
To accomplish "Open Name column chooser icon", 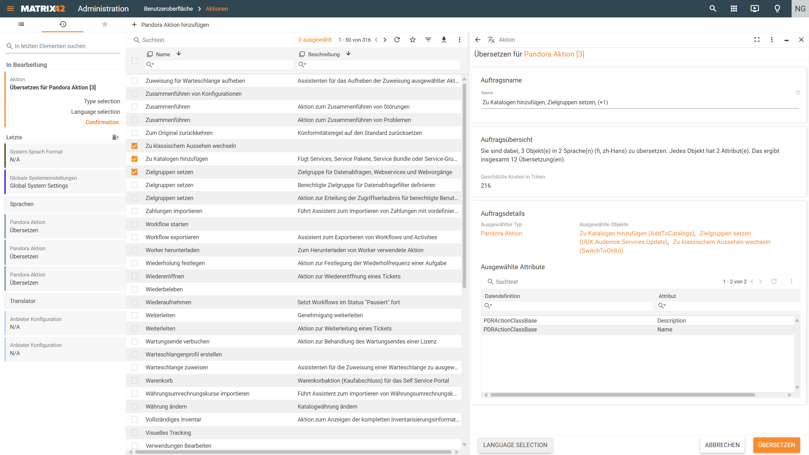I will tap(150, 54).
